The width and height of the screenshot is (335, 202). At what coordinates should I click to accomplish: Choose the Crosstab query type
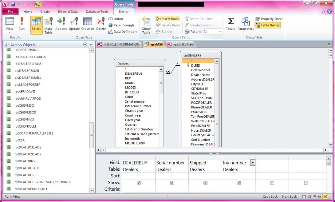(88, 24)
